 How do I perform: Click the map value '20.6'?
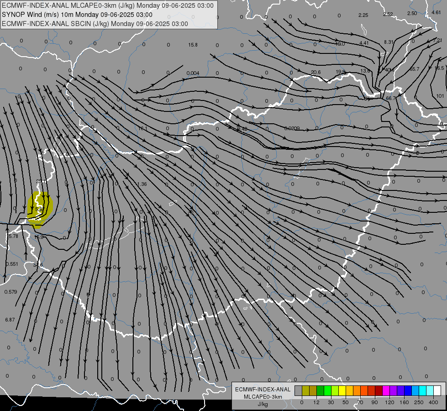316,73
